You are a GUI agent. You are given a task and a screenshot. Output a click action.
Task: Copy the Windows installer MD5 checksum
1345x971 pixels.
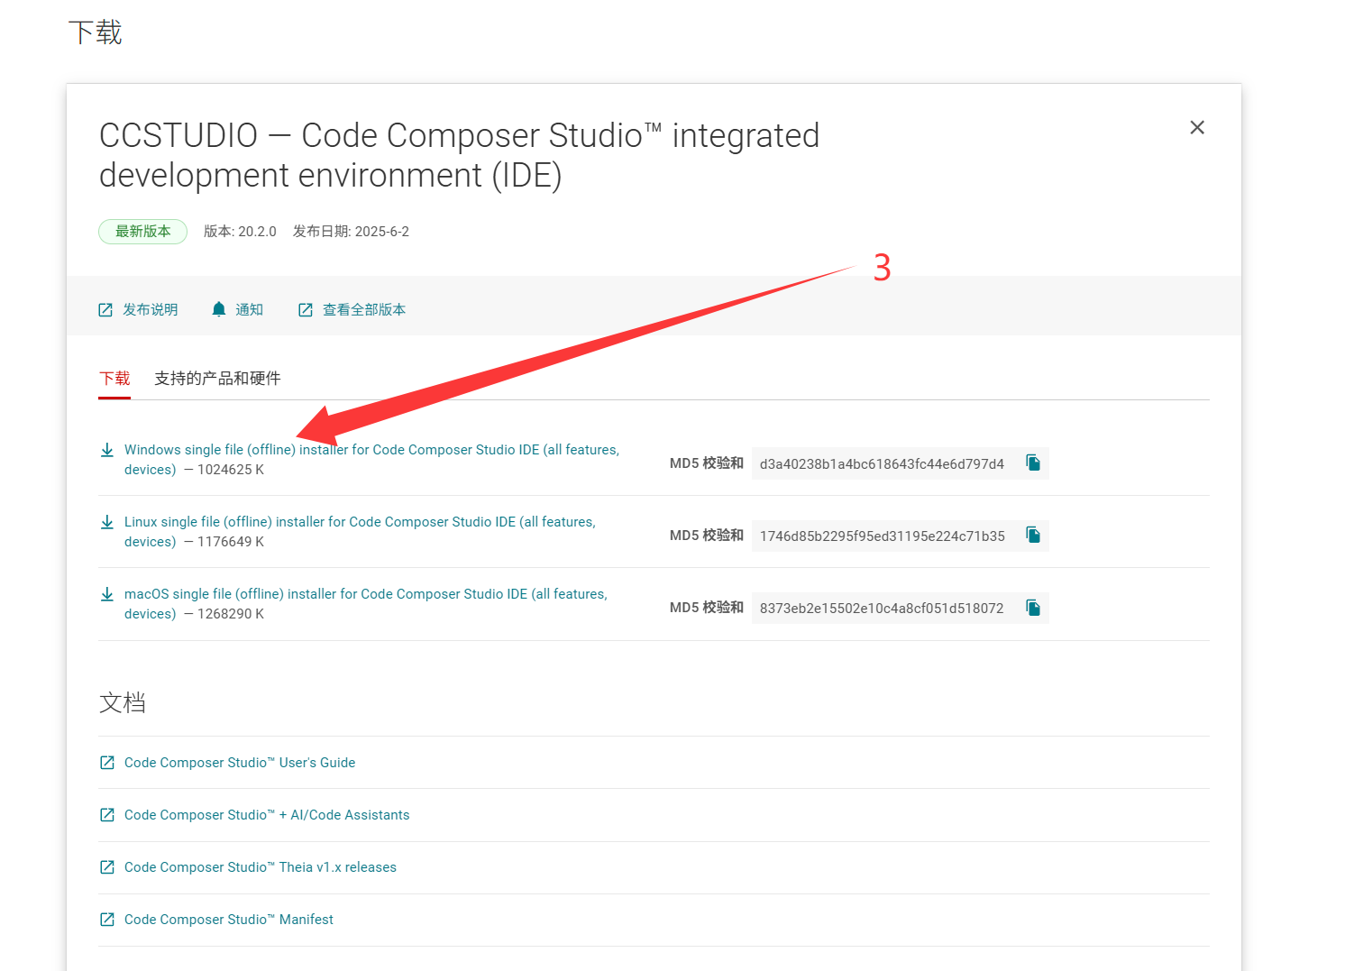point(1033,463)
